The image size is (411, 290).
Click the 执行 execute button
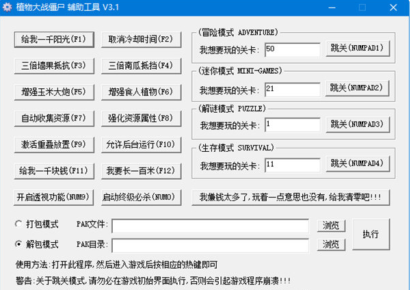click(371, 234)
